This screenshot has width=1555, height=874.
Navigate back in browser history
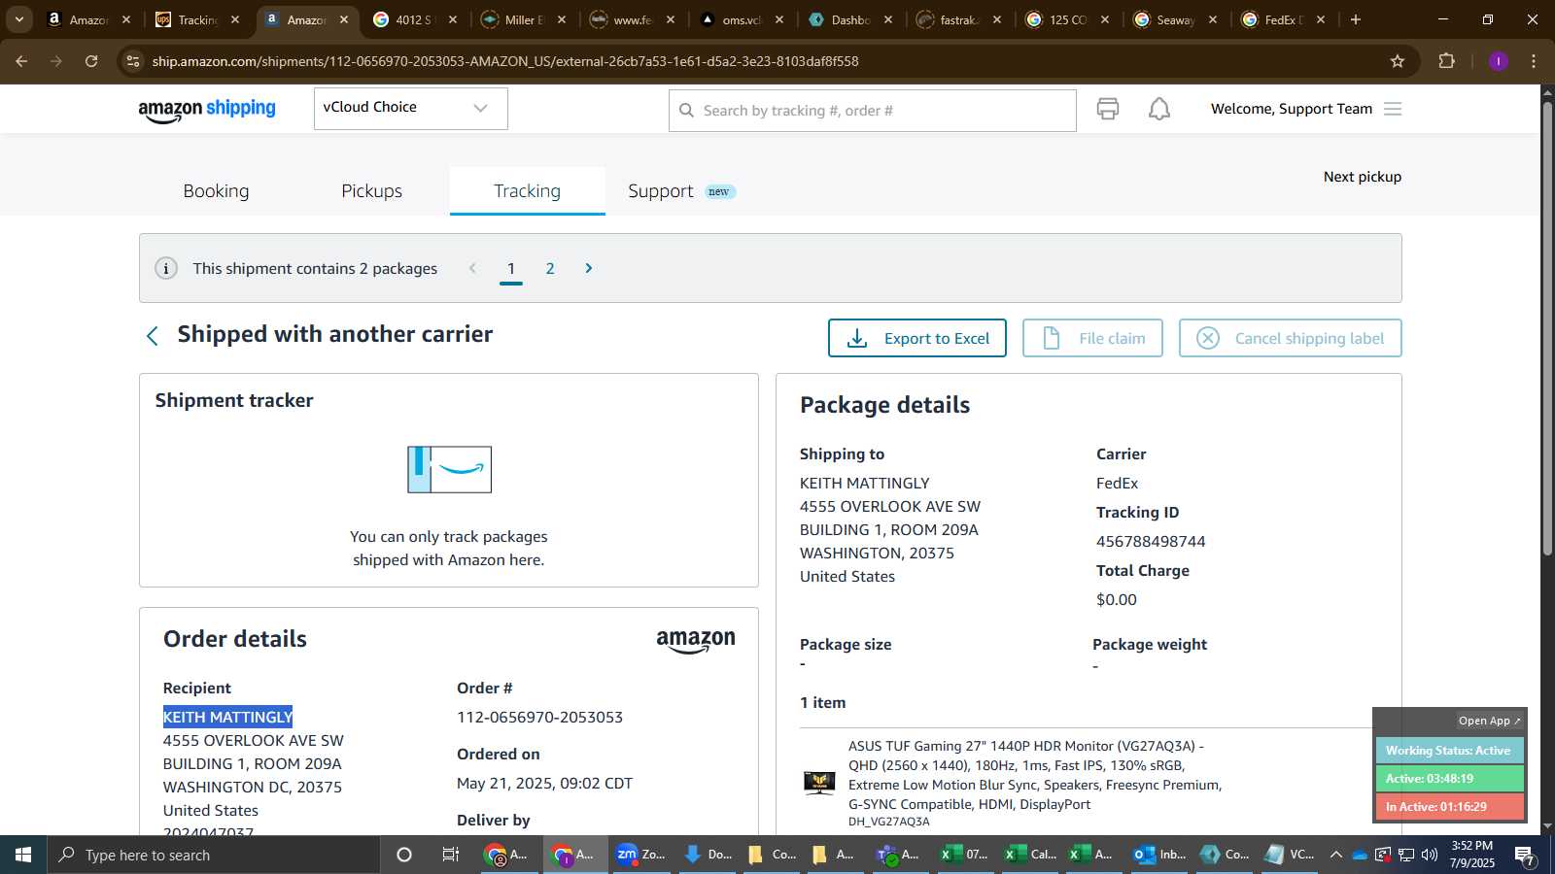click(x=21, y=61)
